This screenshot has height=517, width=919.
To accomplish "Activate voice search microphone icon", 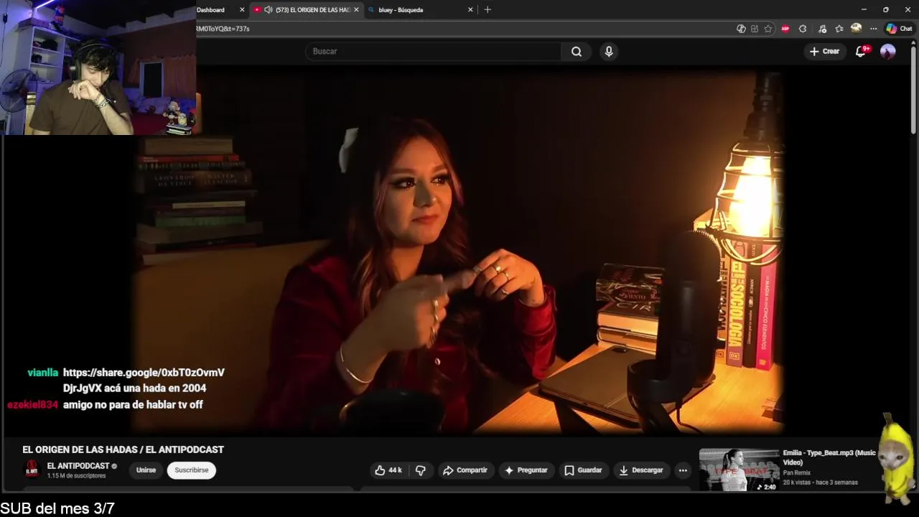I will click(609, 52).
